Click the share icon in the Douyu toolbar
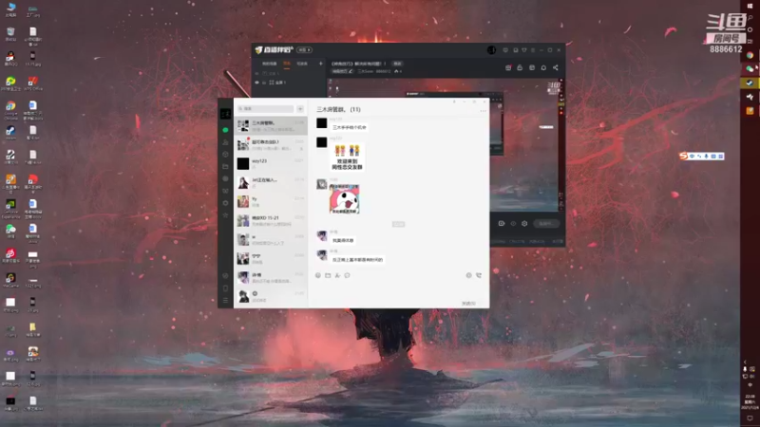The height and width of the screenshot is (427, 760). pyautogui.click(x=556, y=67)
